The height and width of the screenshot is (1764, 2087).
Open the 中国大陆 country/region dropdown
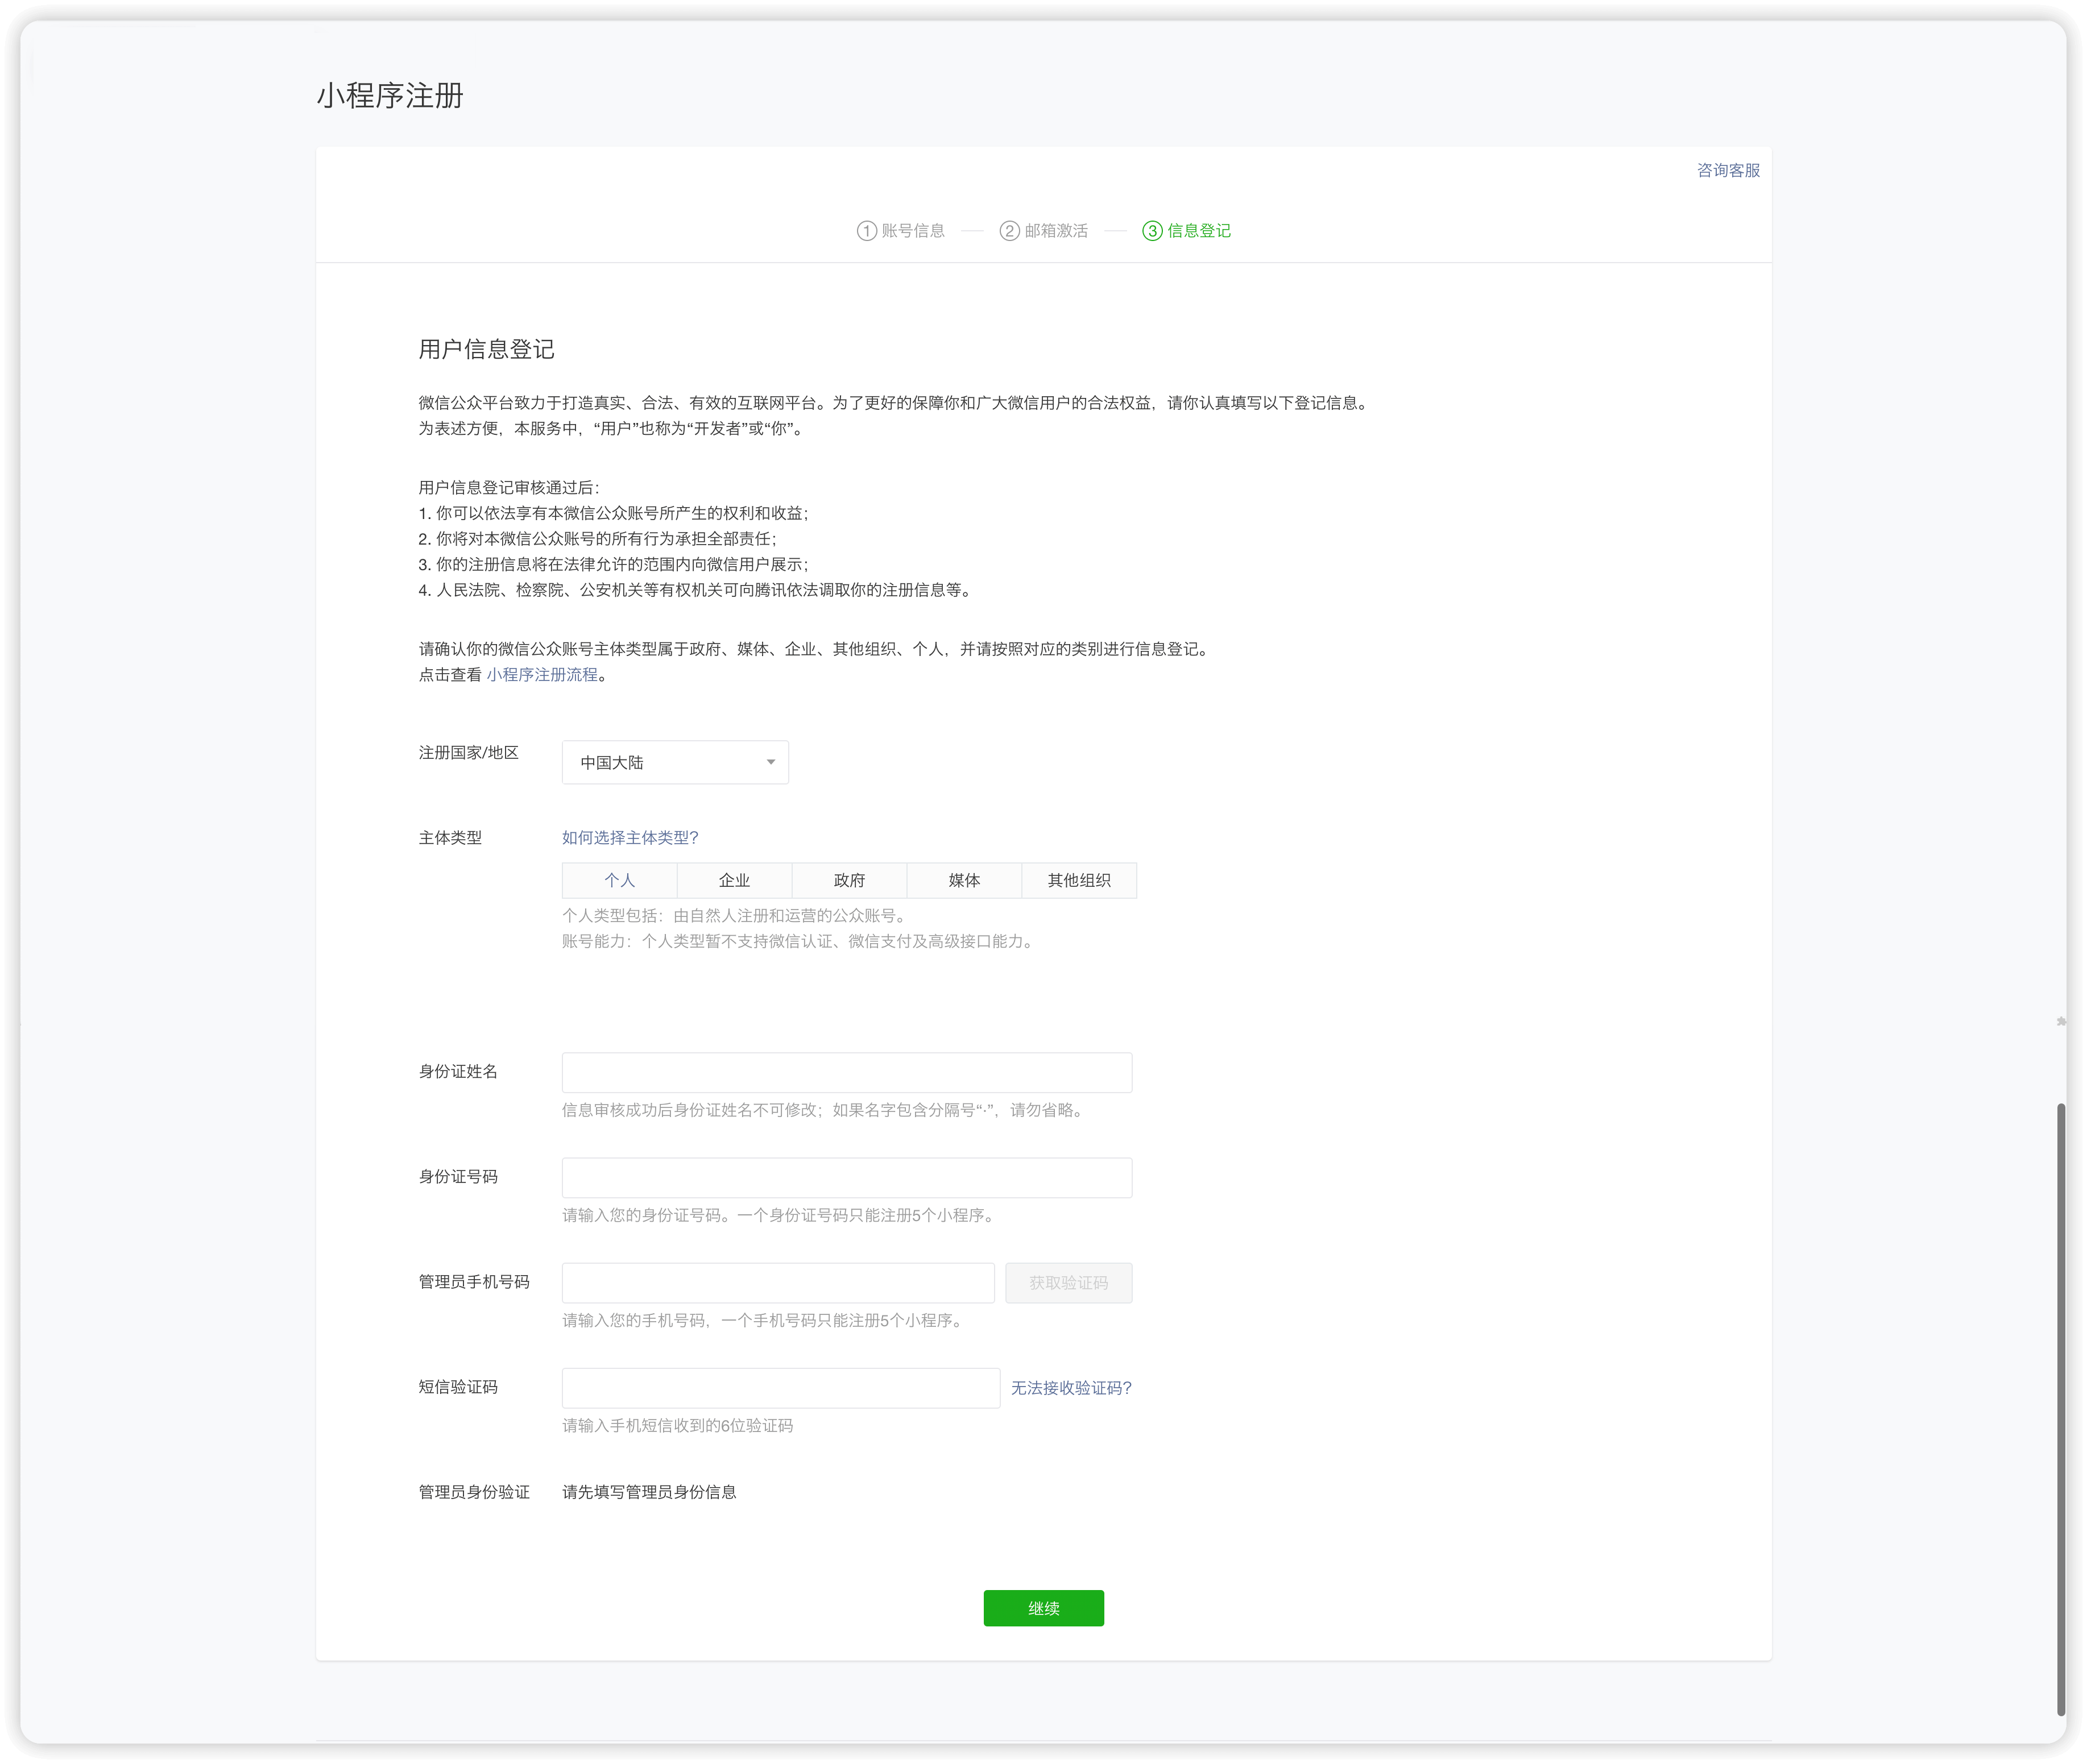pos(674,762)
